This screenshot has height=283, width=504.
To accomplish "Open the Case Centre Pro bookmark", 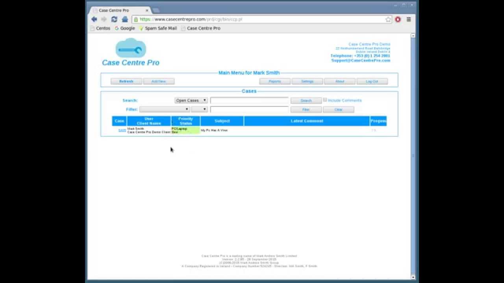I will [201, 28].
